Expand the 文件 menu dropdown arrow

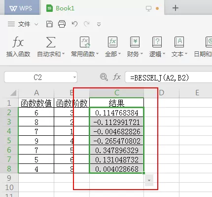point(36,25)
